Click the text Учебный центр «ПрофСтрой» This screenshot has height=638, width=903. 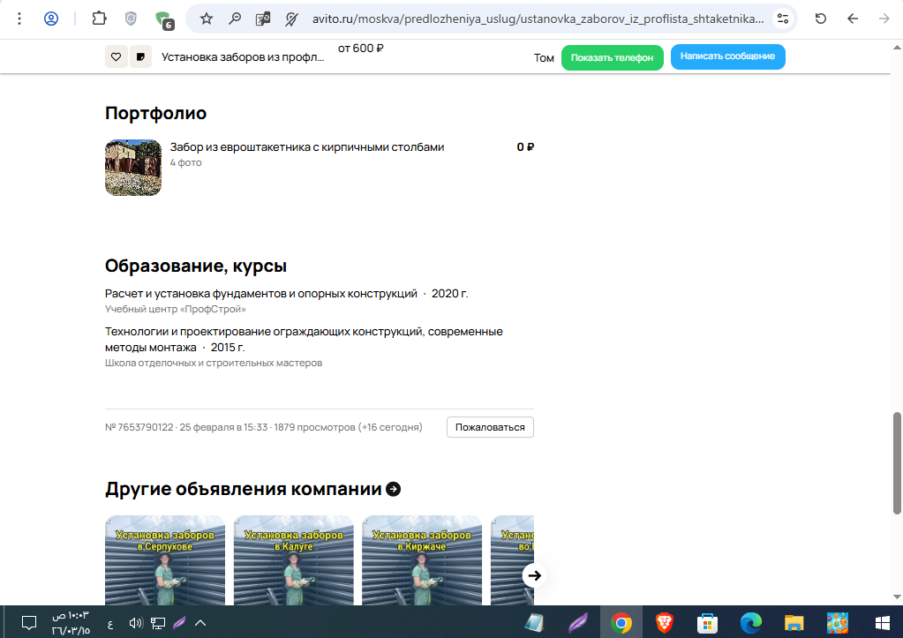(x=175, y=309)
